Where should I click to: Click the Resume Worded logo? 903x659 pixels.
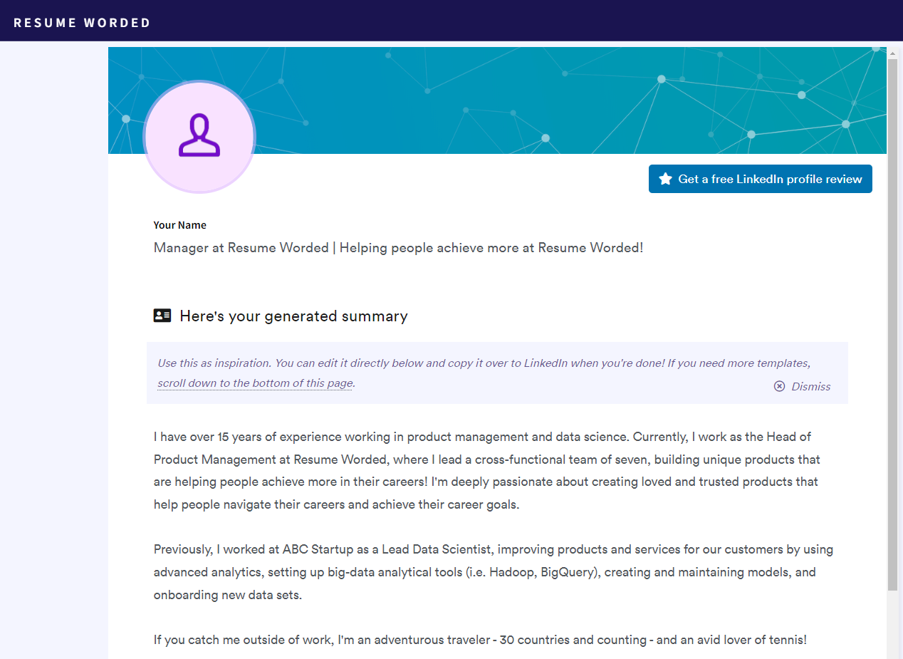[x=82, y=22]
